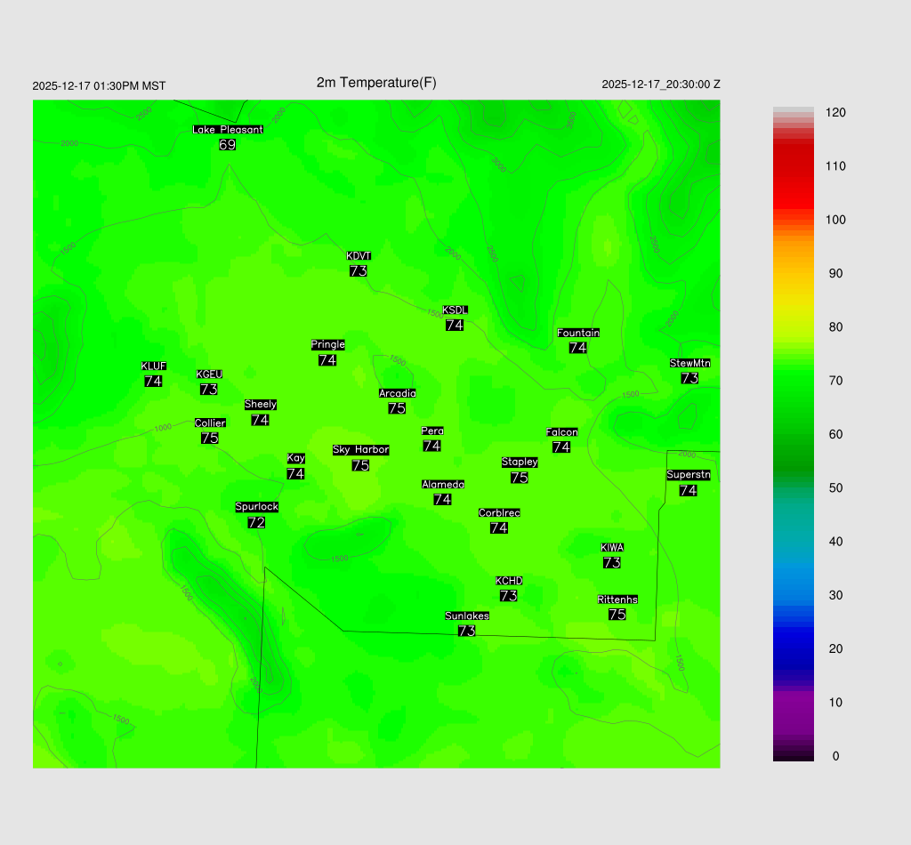Select the KIWA station label
911x845 pixels.
pos(612,547)
